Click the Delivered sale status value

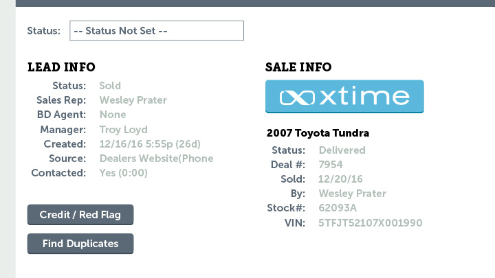point(342,150)
